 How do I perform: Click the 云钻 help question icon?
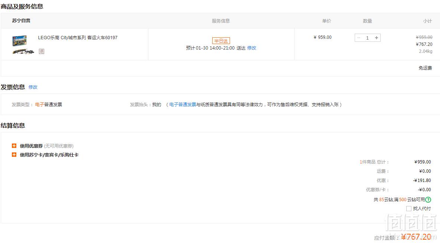coord(428,200)
